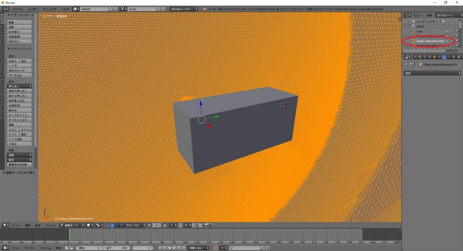Select the translate manipulator arrow icon
The height and width of the screenshot is (251, 463).
coord(112,225)
